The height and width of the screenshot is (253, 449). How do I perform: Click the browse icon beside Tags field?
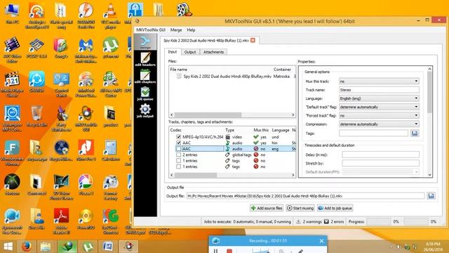click(x=415, y=133)
